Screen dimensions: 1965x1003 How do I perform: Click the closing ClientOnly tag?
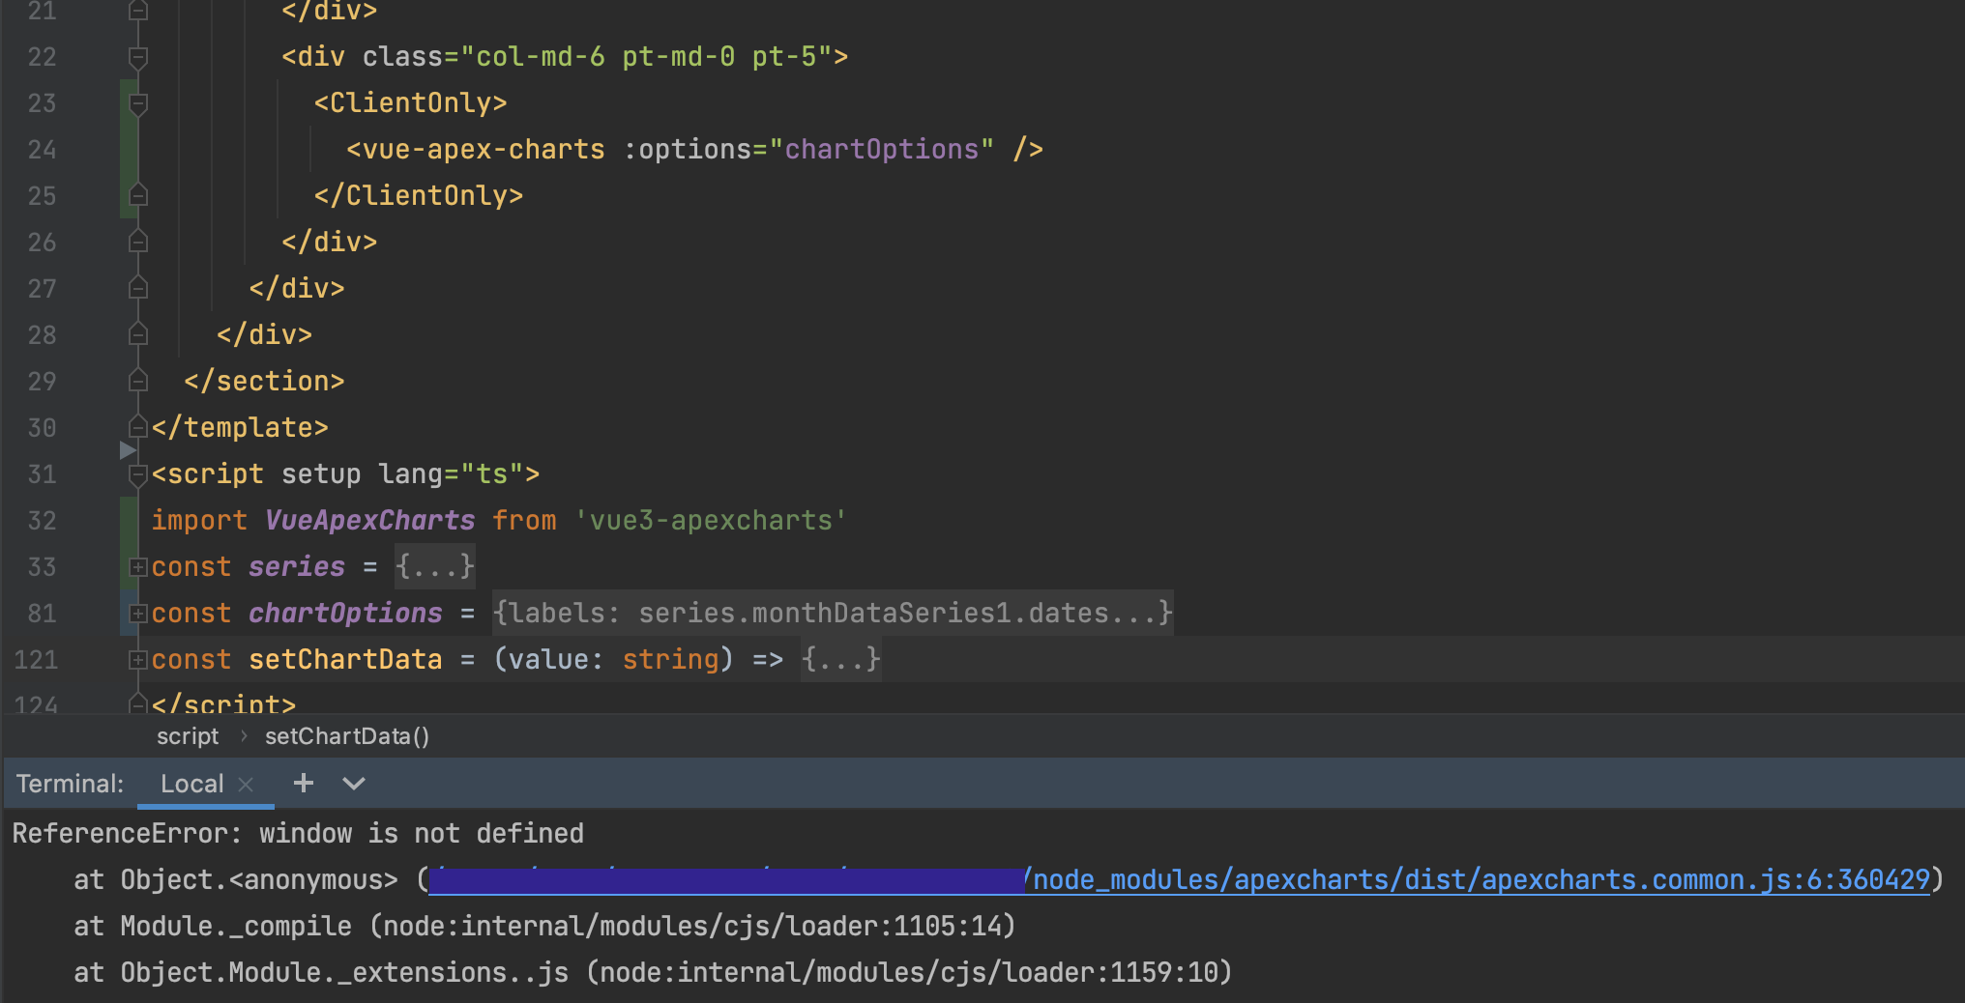[x=419, y=195]
